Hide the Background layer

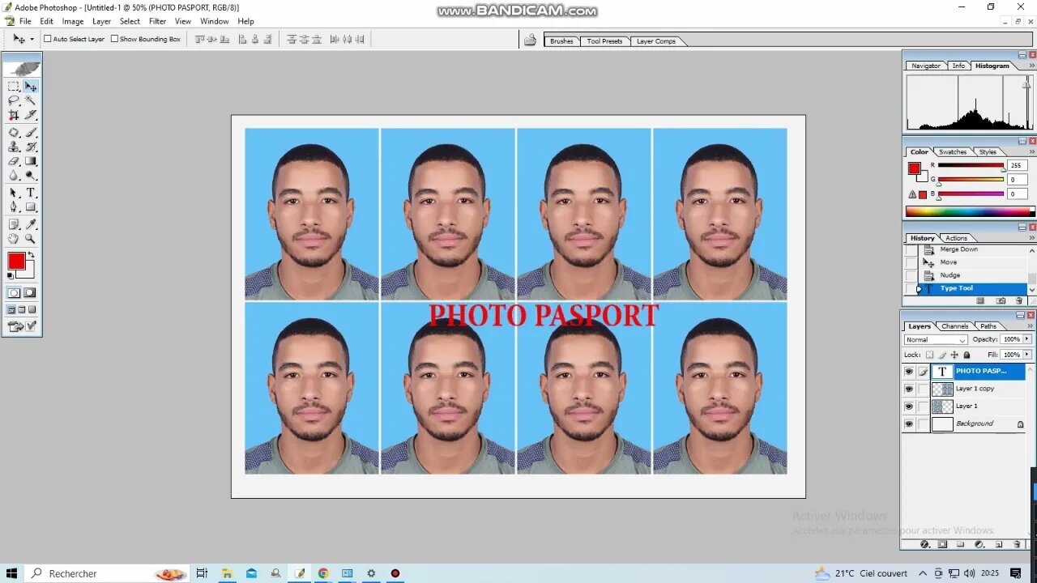tap(909, 424)
